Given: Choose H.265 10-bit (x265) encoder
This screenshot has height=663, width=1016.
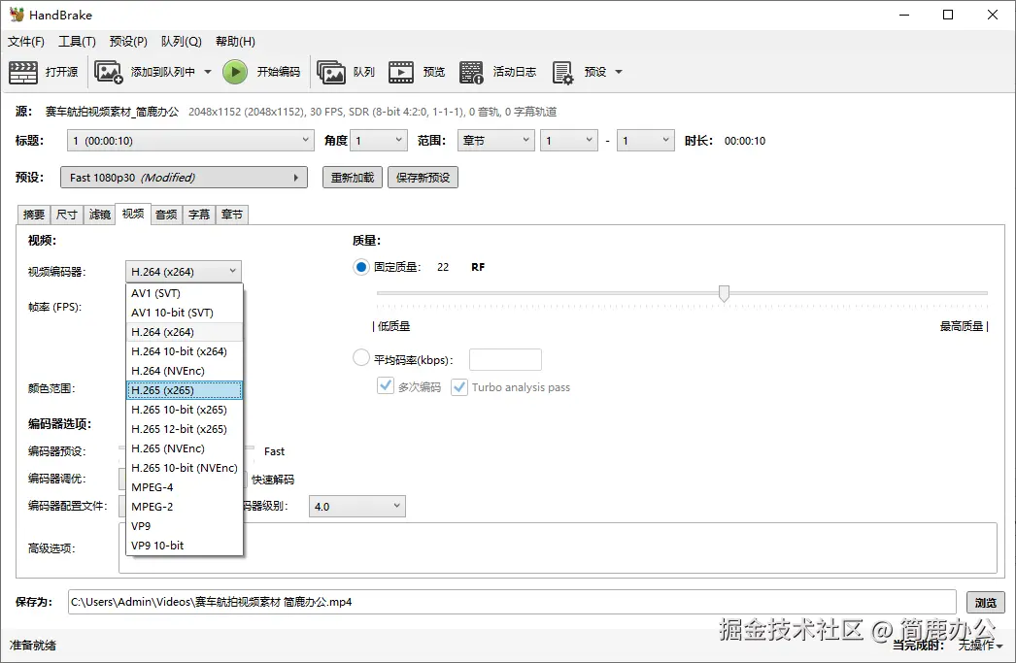Looking at the screenshot, I should (x=184, y=410).
